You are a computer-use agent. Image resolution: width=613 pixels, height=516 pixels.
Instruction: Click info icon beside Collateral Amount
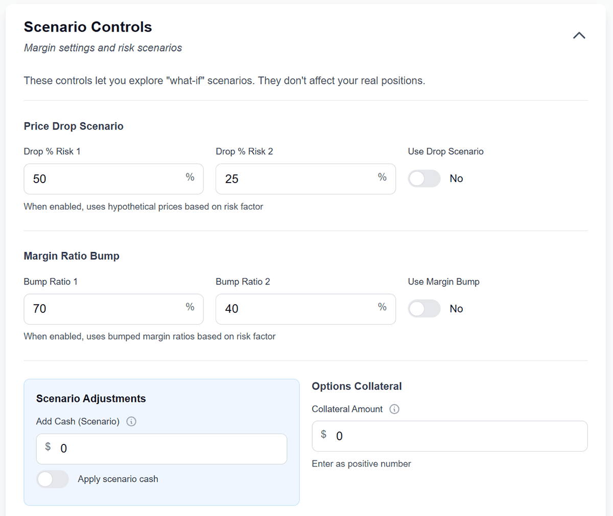click(x=394, y=409)
